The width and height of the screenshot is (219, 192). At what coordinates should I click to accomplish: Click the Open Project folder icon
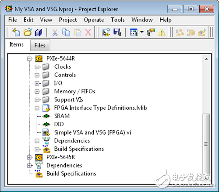[28, 32]
